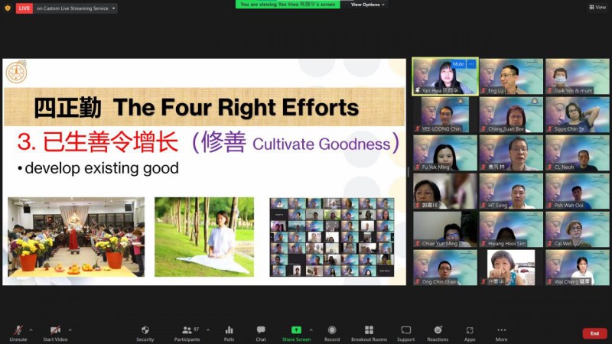Viewport: 612px width, 344px height.
Task: Open the Reactions menu
Action: [438, 333]
